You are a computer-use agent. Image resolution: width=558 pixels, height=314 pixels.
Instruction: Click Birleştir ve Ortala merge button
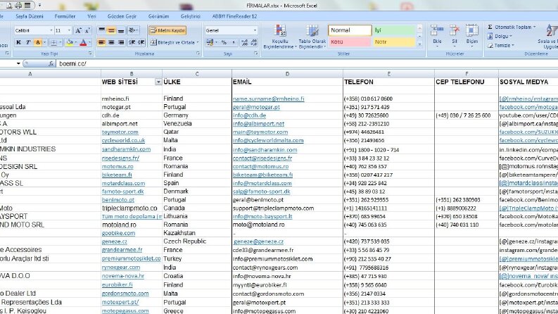point(174,42)
